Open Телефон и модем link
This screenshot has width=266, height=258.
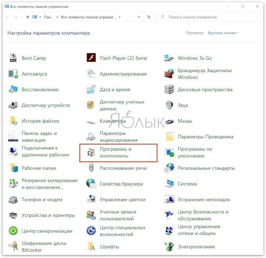pyautogui.click(x=42, y=199)
